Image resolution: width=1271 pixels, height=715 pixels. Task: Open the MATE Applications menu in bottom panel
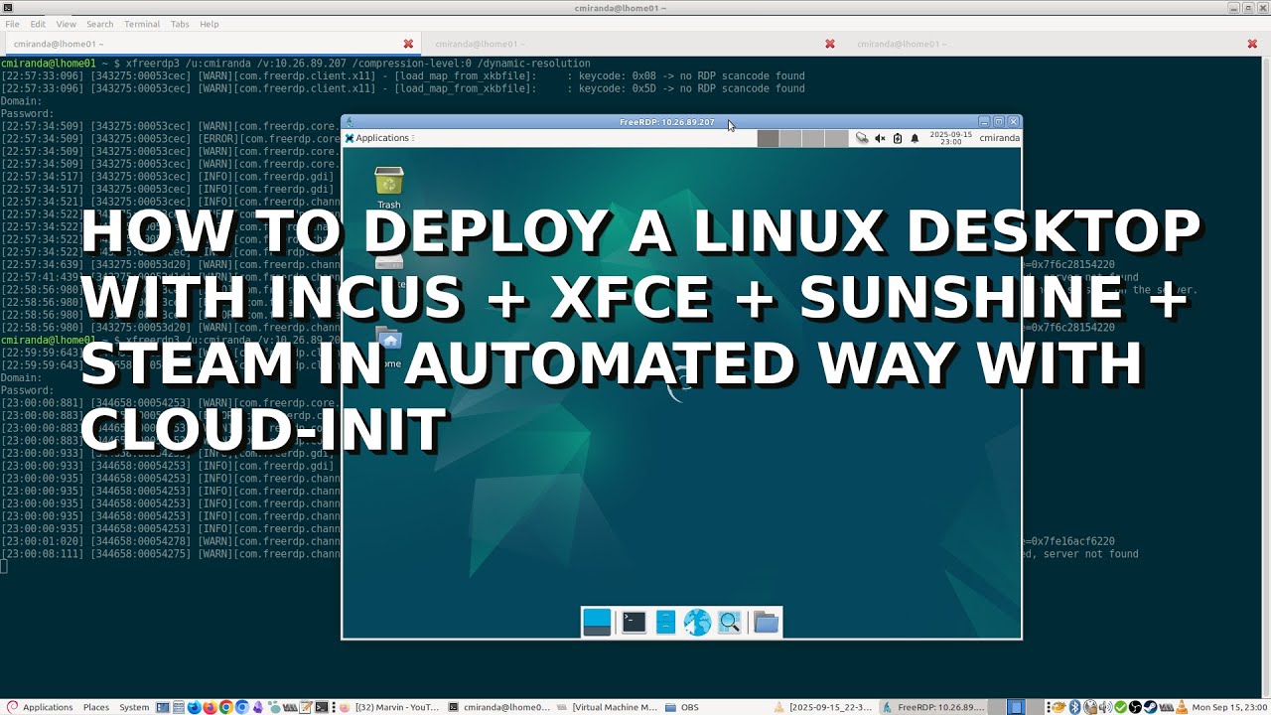(x=40, y=707)
